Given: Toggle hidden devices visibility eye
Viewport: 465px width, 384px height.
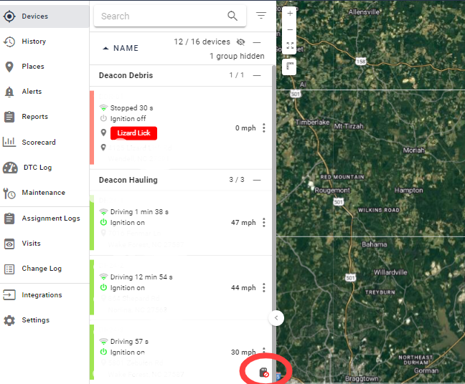Looking at the screenshot, I should click(x=241, y=42).
